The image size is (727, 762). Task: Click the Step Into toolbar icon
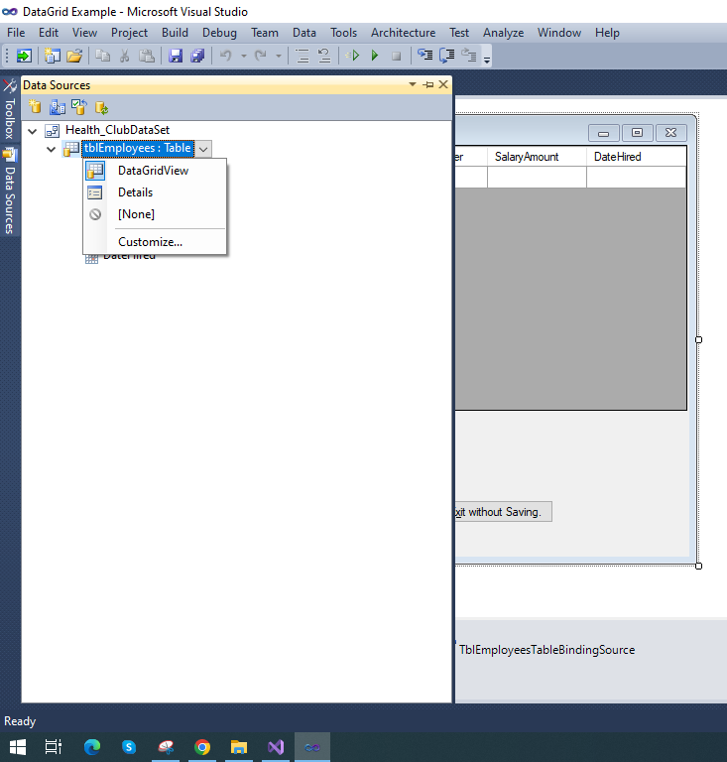[x=424, y=55]
